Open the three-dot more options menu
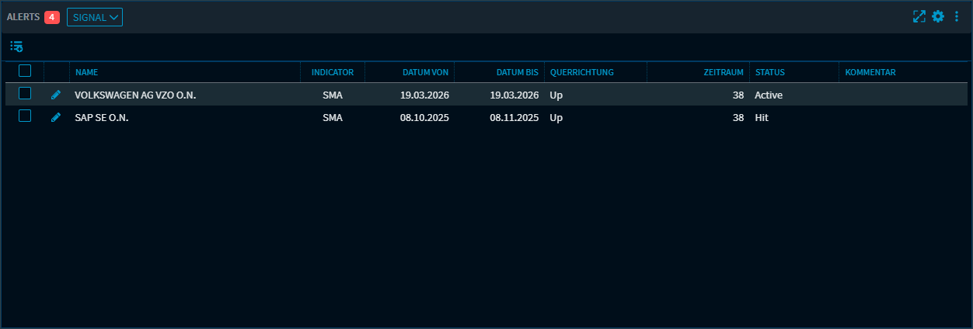This screenshot has height=329, width=973. (957, 16)
